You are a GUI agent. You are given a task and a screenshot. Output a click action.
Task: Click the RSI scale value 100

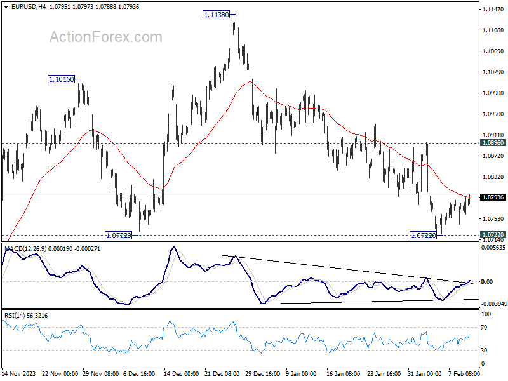486,314
